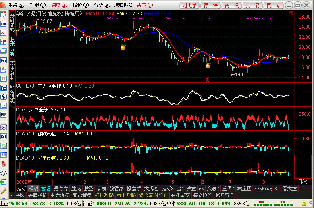
Task: Open the f(x) formula icon
Action: click(x=4, y=97)
